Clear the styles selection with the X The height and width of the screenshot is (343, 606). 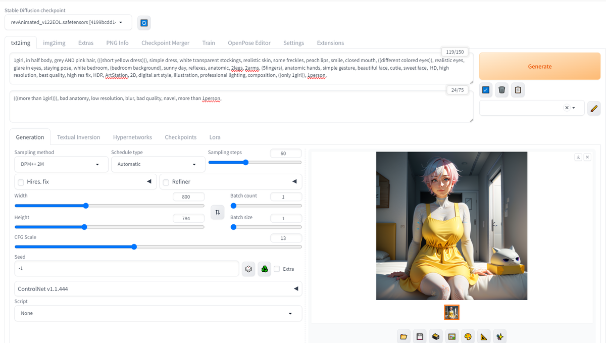click(567, 108)
